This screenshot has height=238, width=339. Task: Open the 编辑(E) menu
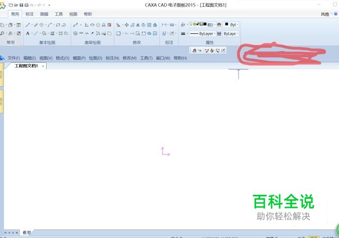tap(29, 58)
